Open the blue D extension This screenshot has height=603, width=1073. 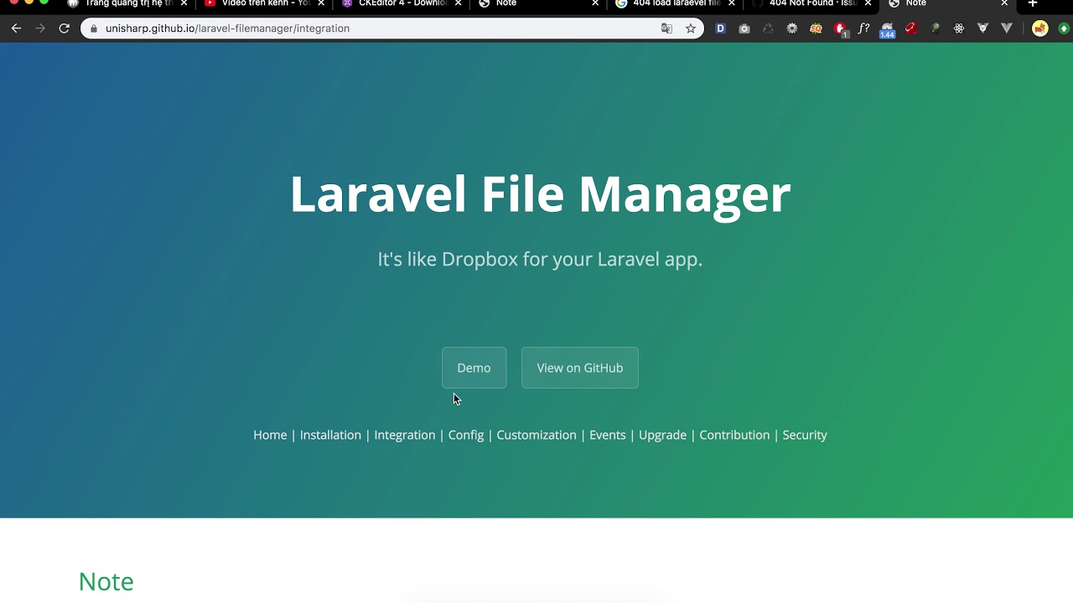(720, 28)
